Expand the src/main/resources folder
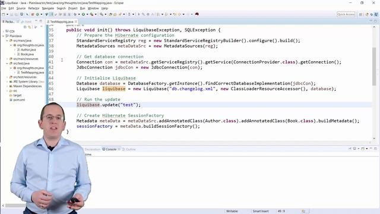Screen dimensions: 380x214 (x=7, y=59)
